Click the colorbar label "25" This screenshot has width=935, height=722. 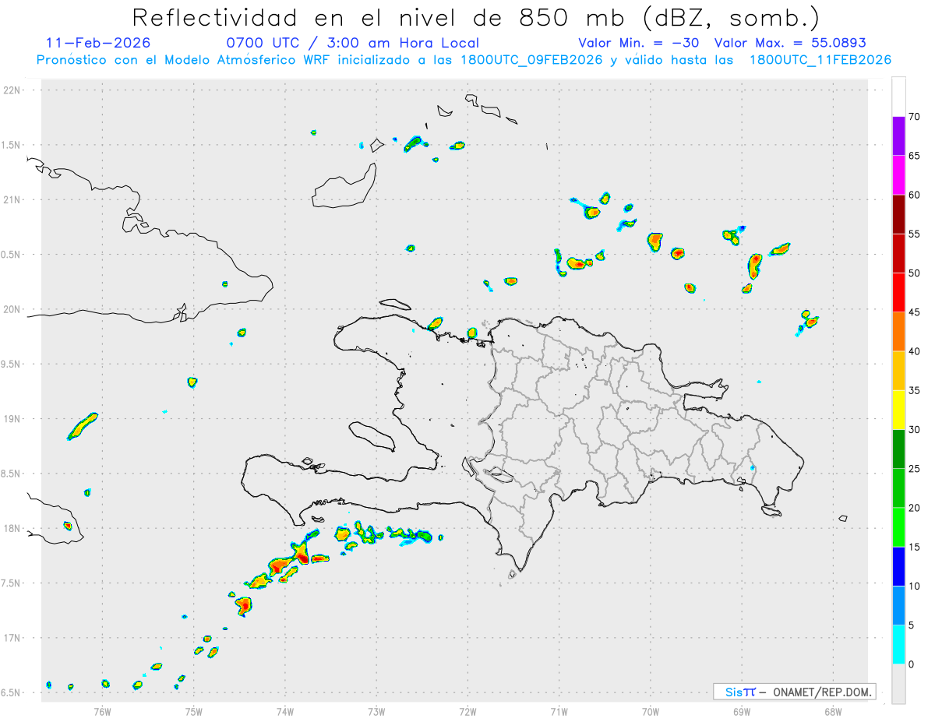915,469
